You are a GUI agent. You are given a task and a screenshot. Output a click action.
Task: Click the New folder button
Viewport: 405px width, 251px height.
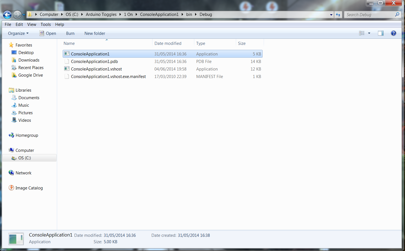click(95, 33)
